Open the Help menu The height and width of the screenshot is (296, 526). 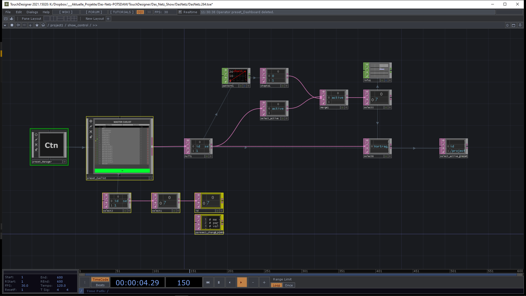(46, 12)
